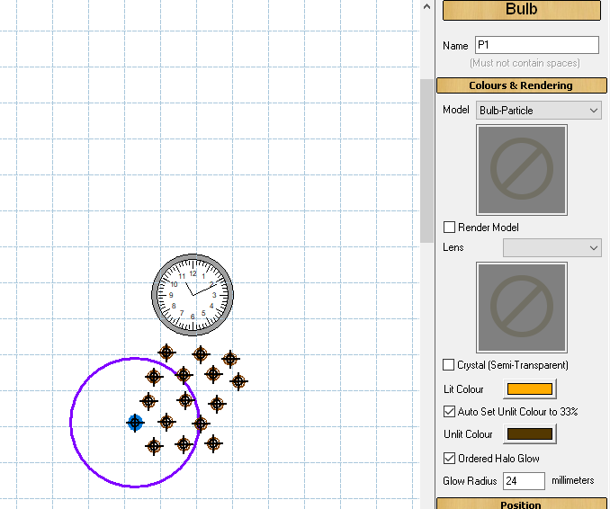Click the Bulb panel title header
This screenshot has height=509, width=610.
pyautogui.click(x=522, y=10)
